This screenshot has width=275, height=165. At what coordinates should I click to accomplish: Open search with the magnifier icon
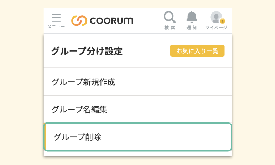(170, 17)
